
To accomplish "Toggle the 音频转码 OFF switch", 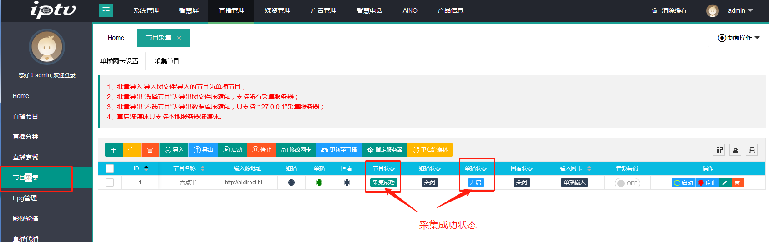I will pos(627,183).
